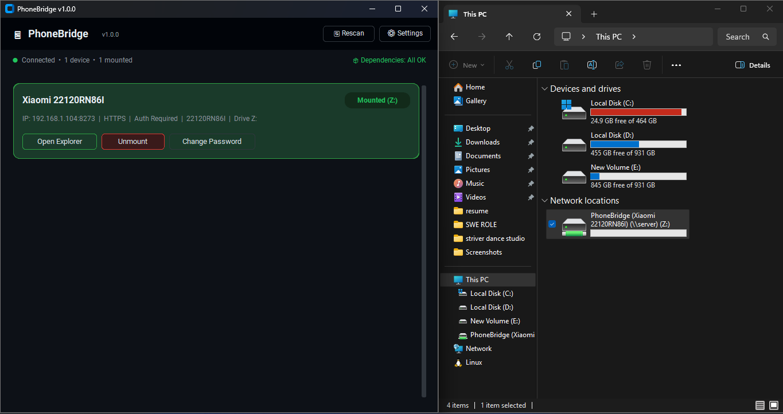Image resolution: width=783 pixels, height=414 pixels.
Task: Unmount the Xiaomi device drive
Action: point(133,142)
